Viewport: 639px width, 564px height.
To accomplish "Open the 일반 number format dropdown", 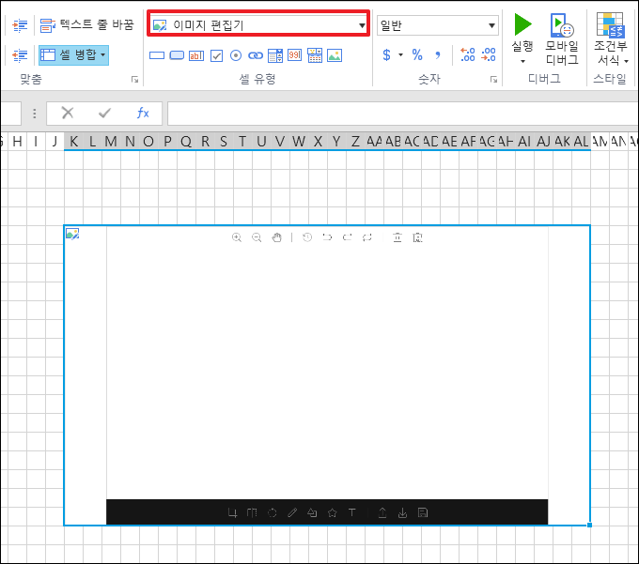I will coord(438,25).
